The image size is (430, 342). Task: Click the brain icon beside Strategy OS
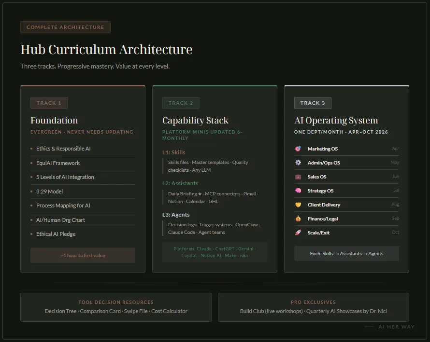(x=298, y=191)
